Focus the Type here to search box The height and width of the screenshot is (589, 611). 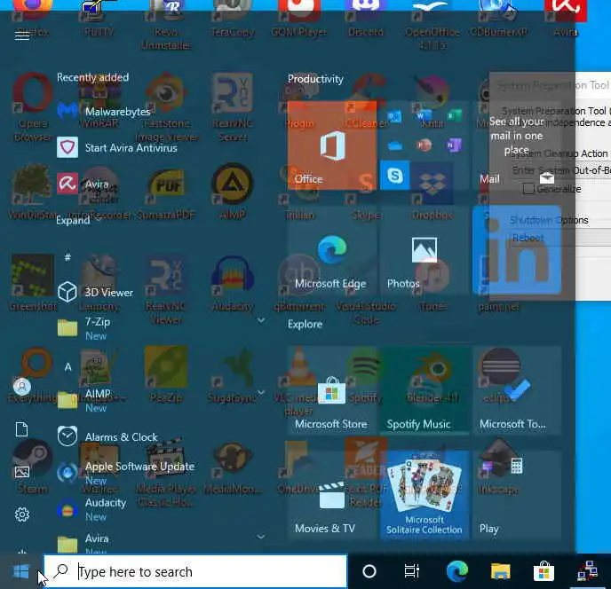[194, 571]
